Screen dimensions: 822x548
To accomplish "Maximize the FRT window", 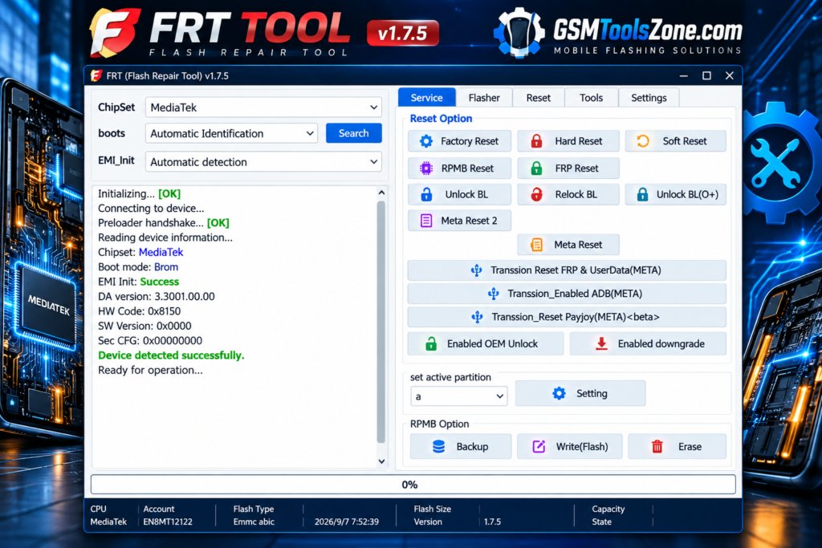I will [706, 76].
